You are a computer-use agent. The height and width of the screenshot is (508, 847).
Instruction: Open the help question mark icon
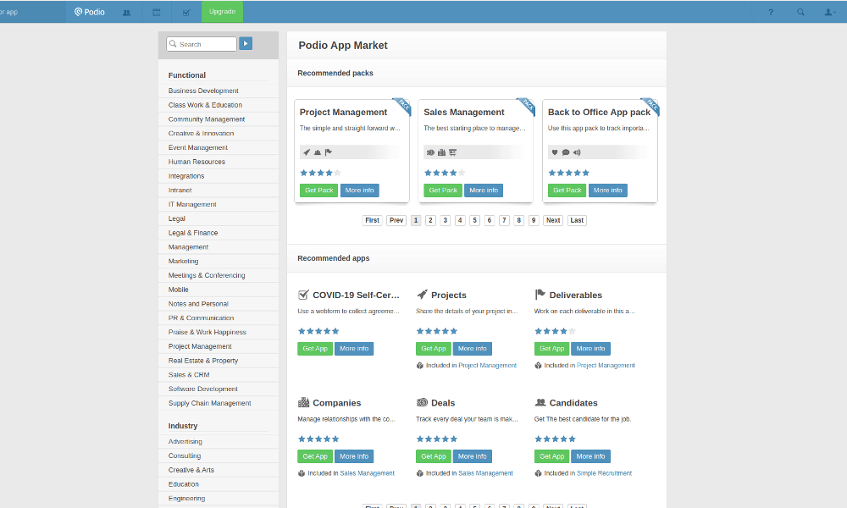coord(771,12)
